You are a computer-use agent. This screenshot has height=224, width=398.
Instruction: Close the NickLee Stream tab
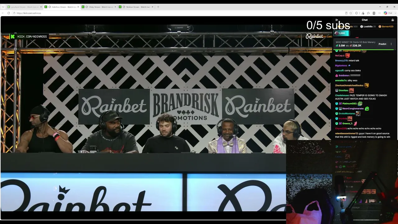click(152, 7)
